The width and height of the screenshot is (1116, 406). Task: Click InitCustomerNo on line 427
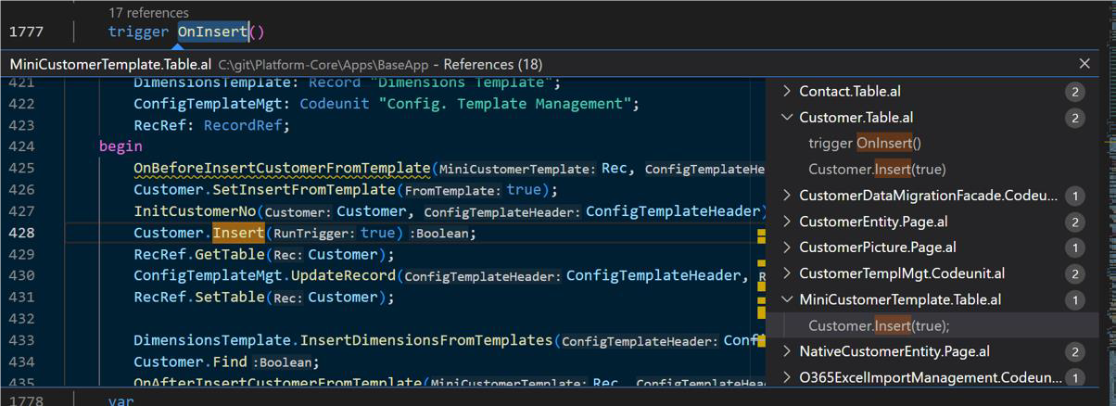pyautogui.click(x=195, y=211)
